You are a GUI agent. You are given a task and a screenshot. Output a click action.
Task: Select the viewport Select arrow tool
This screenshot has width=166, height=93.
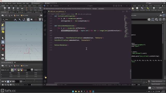coord(3,38)
